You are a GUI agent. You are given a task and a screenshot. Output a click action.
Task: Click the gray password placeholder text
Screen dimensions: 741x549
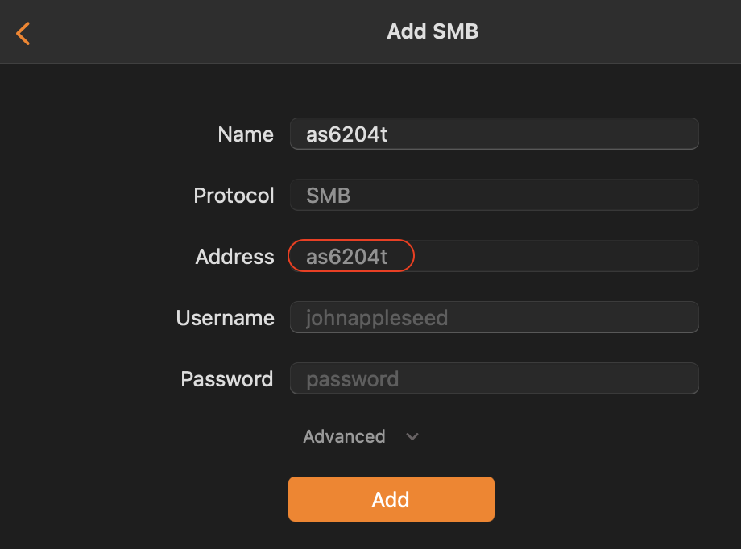point(352,379)
